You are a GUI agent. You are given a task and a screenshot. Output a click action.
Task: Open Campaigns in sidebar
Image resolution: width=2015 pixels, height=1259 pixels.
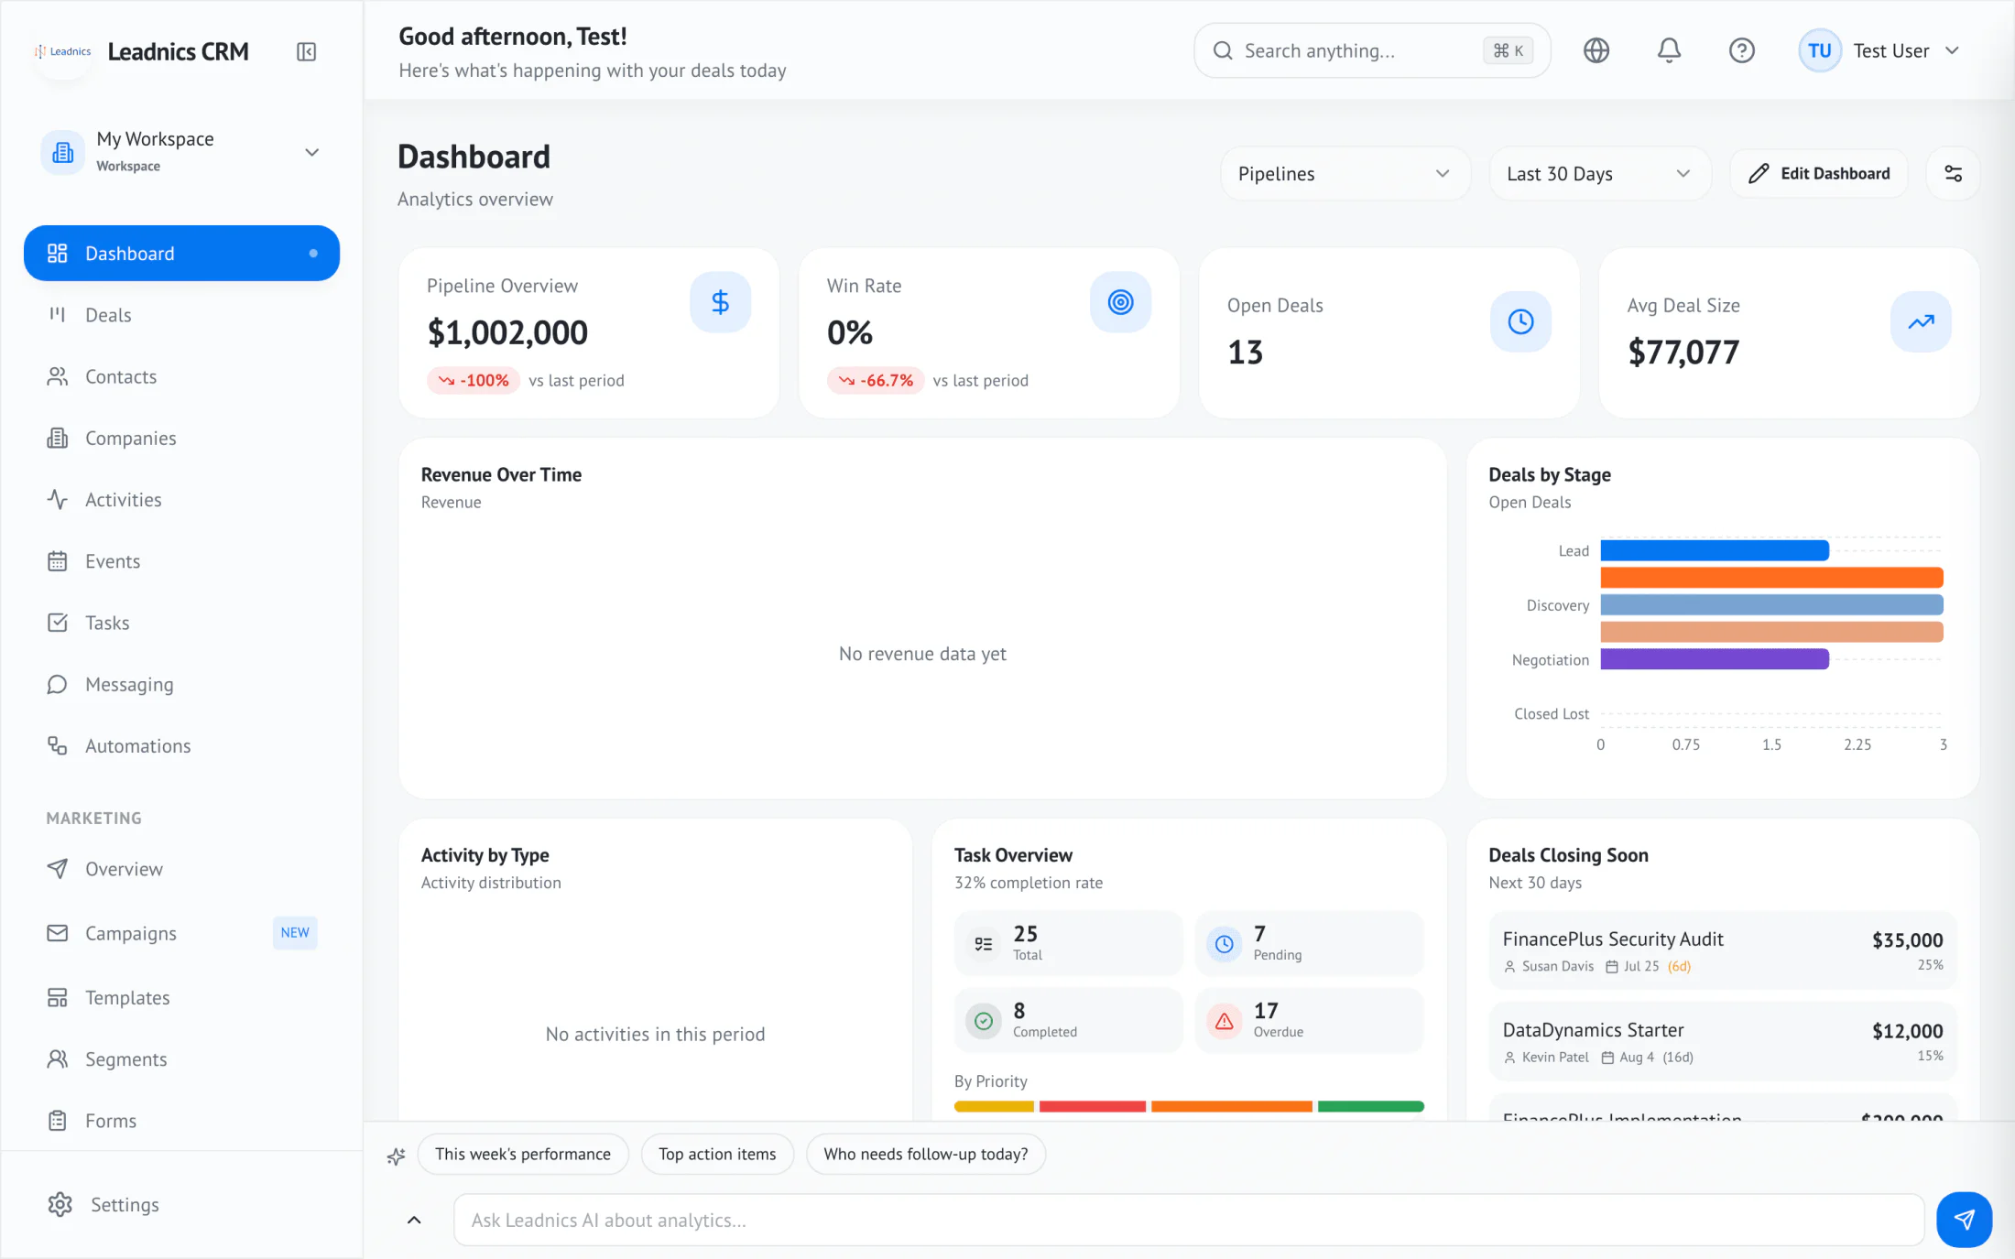(x=181, y=933)
